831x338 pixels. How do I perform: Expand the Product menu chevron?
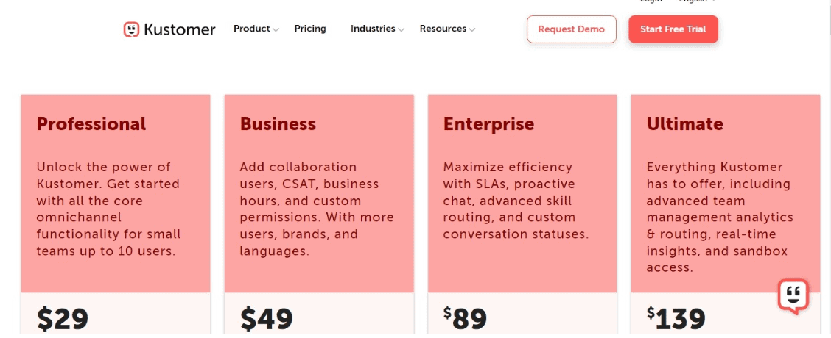[276, 30]
